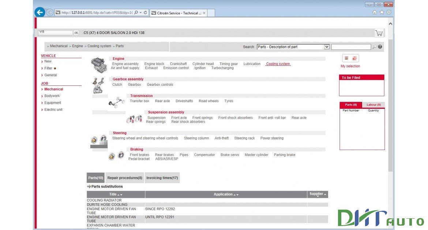Click the COOLING RADIATOR row

click(x=207, y=200)
